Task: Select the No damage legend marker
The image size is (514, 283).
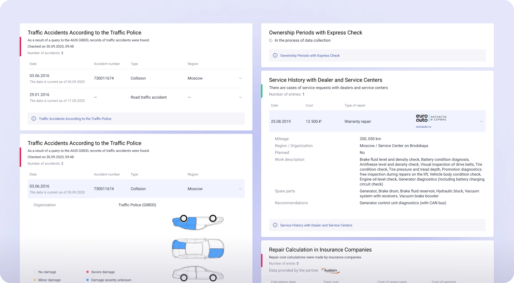Action: point(35,272)
